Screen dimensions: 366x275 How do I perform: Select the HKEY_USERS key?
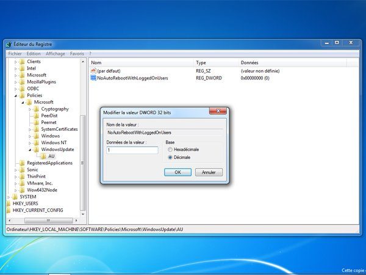(x=25, y=204)
